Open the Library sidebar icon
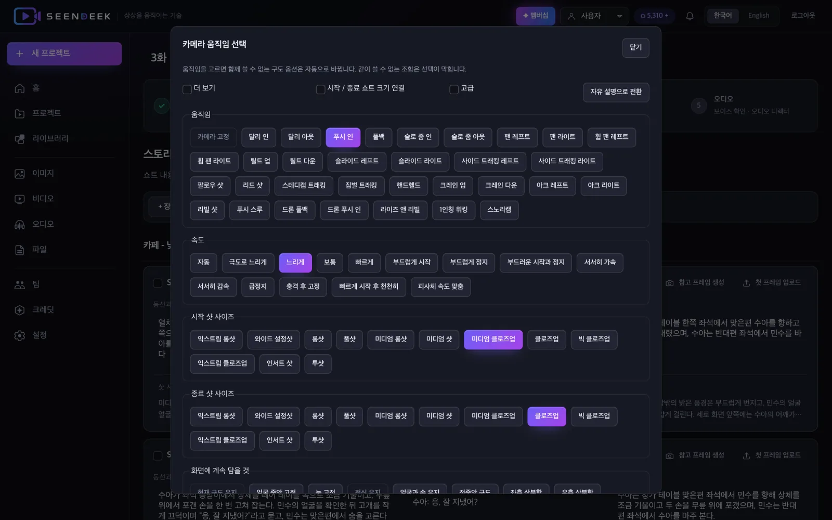Viewport: 832px width, 520px height. (x=20, y=139)
